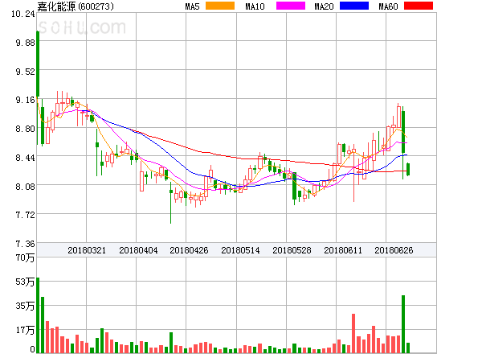Click the blue MA20 legend swatch
The height and width of the screenshot is (354, 482).
[354, 6]
